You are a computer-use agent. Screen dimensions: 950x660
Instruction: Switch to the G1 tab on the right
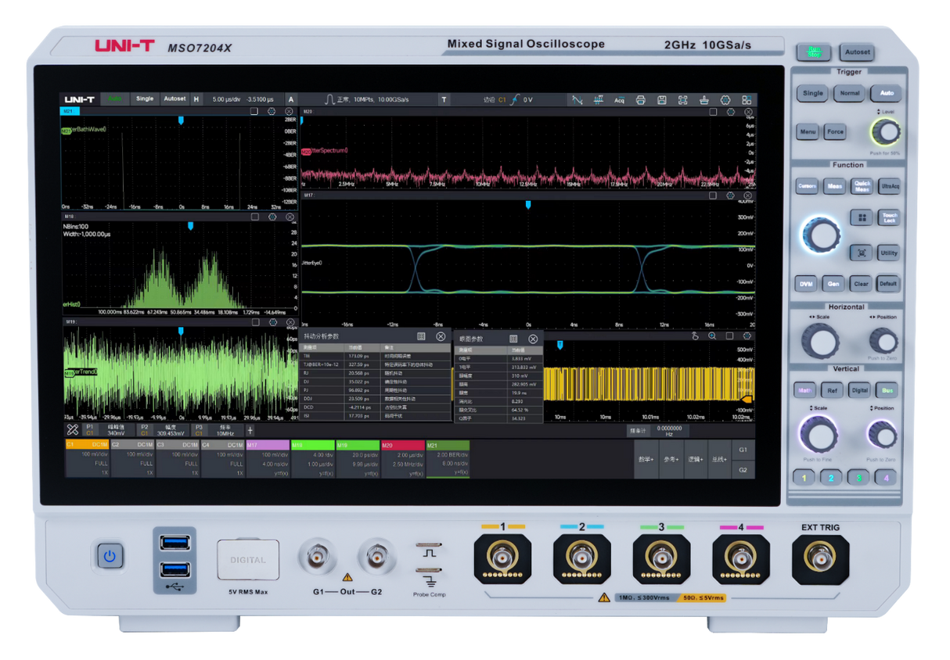tap(743, 450)
